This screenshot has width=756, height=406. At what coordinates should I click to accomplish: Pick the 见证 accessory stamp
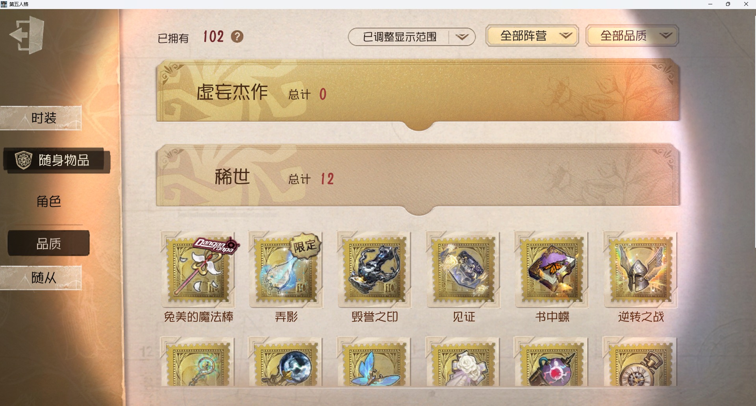[463, 269]
